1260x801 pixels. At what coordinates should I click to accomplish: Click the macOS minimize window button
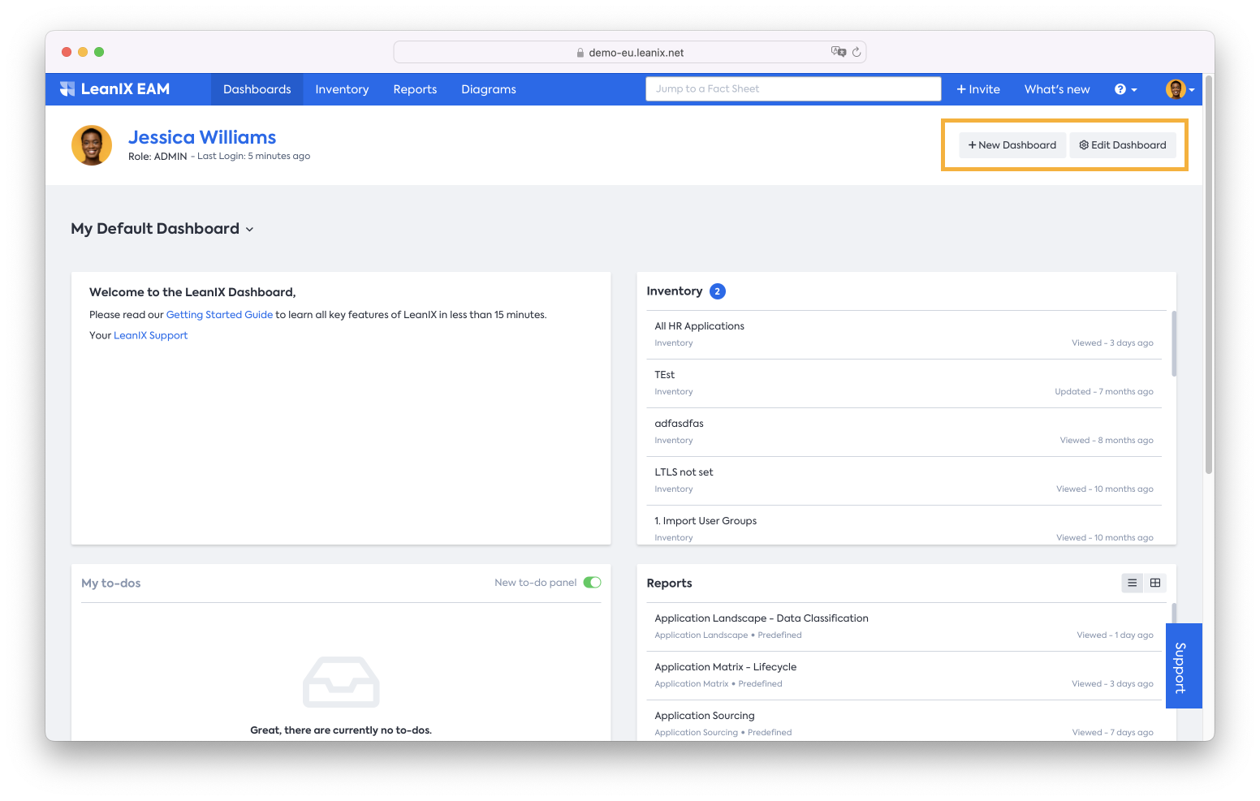(83, 52)
